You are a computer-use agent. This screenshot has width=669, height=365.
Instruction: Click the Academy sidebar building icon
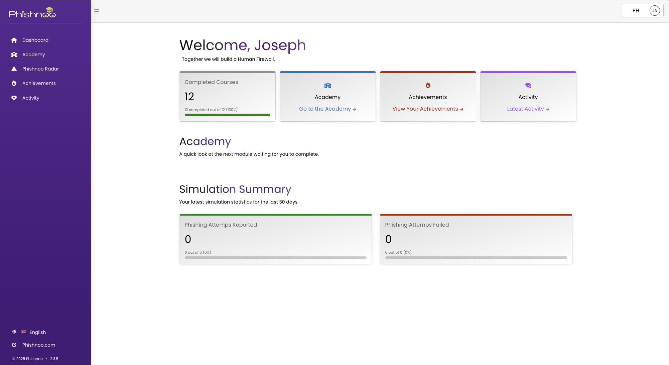pyautogui.click(x=14, y=54)
